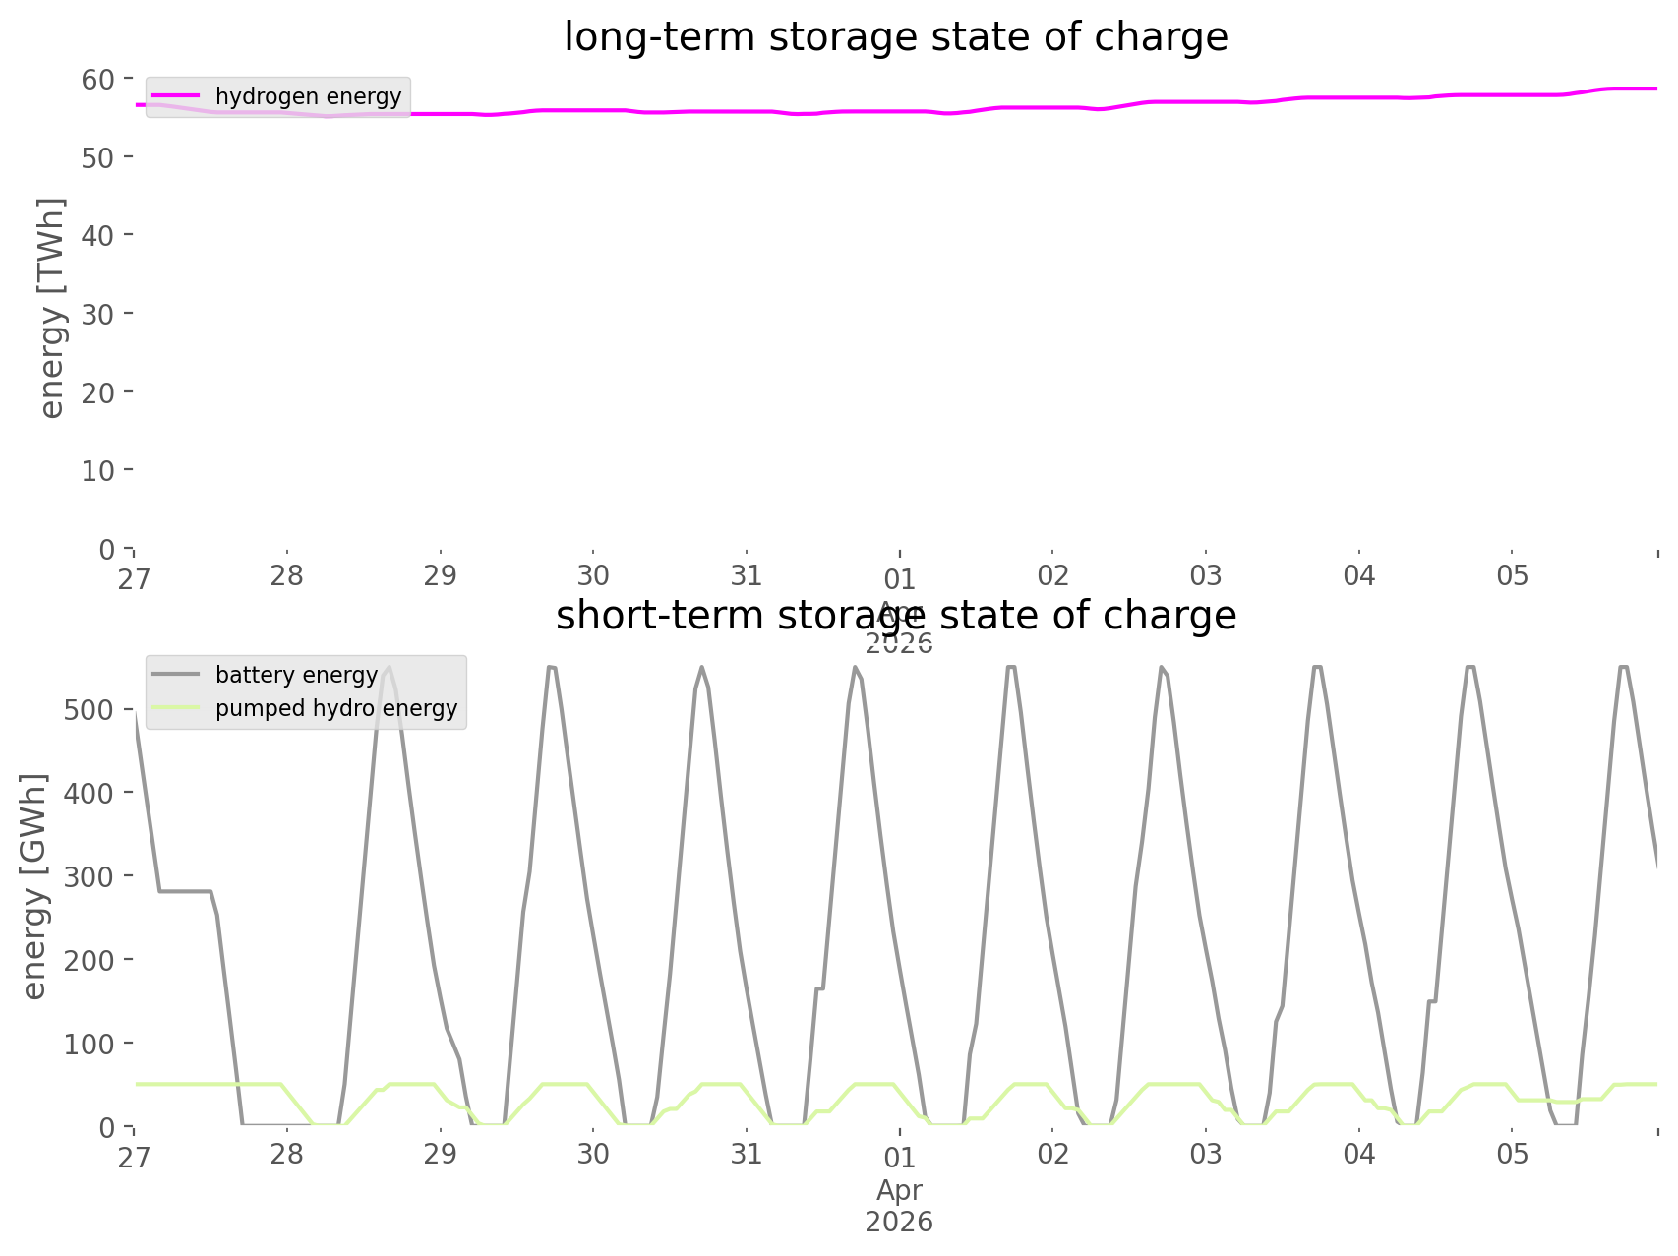This screenshot has width=1678, height=1256.
Task: Click the Apr 2026 label below bottom chart
Action: point(899,1206)
